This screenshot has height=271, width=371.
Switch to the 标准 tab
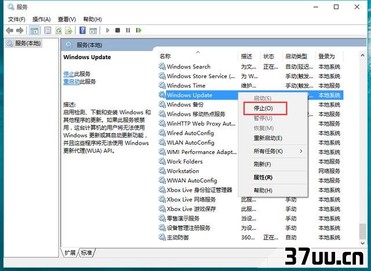point(86,252)
